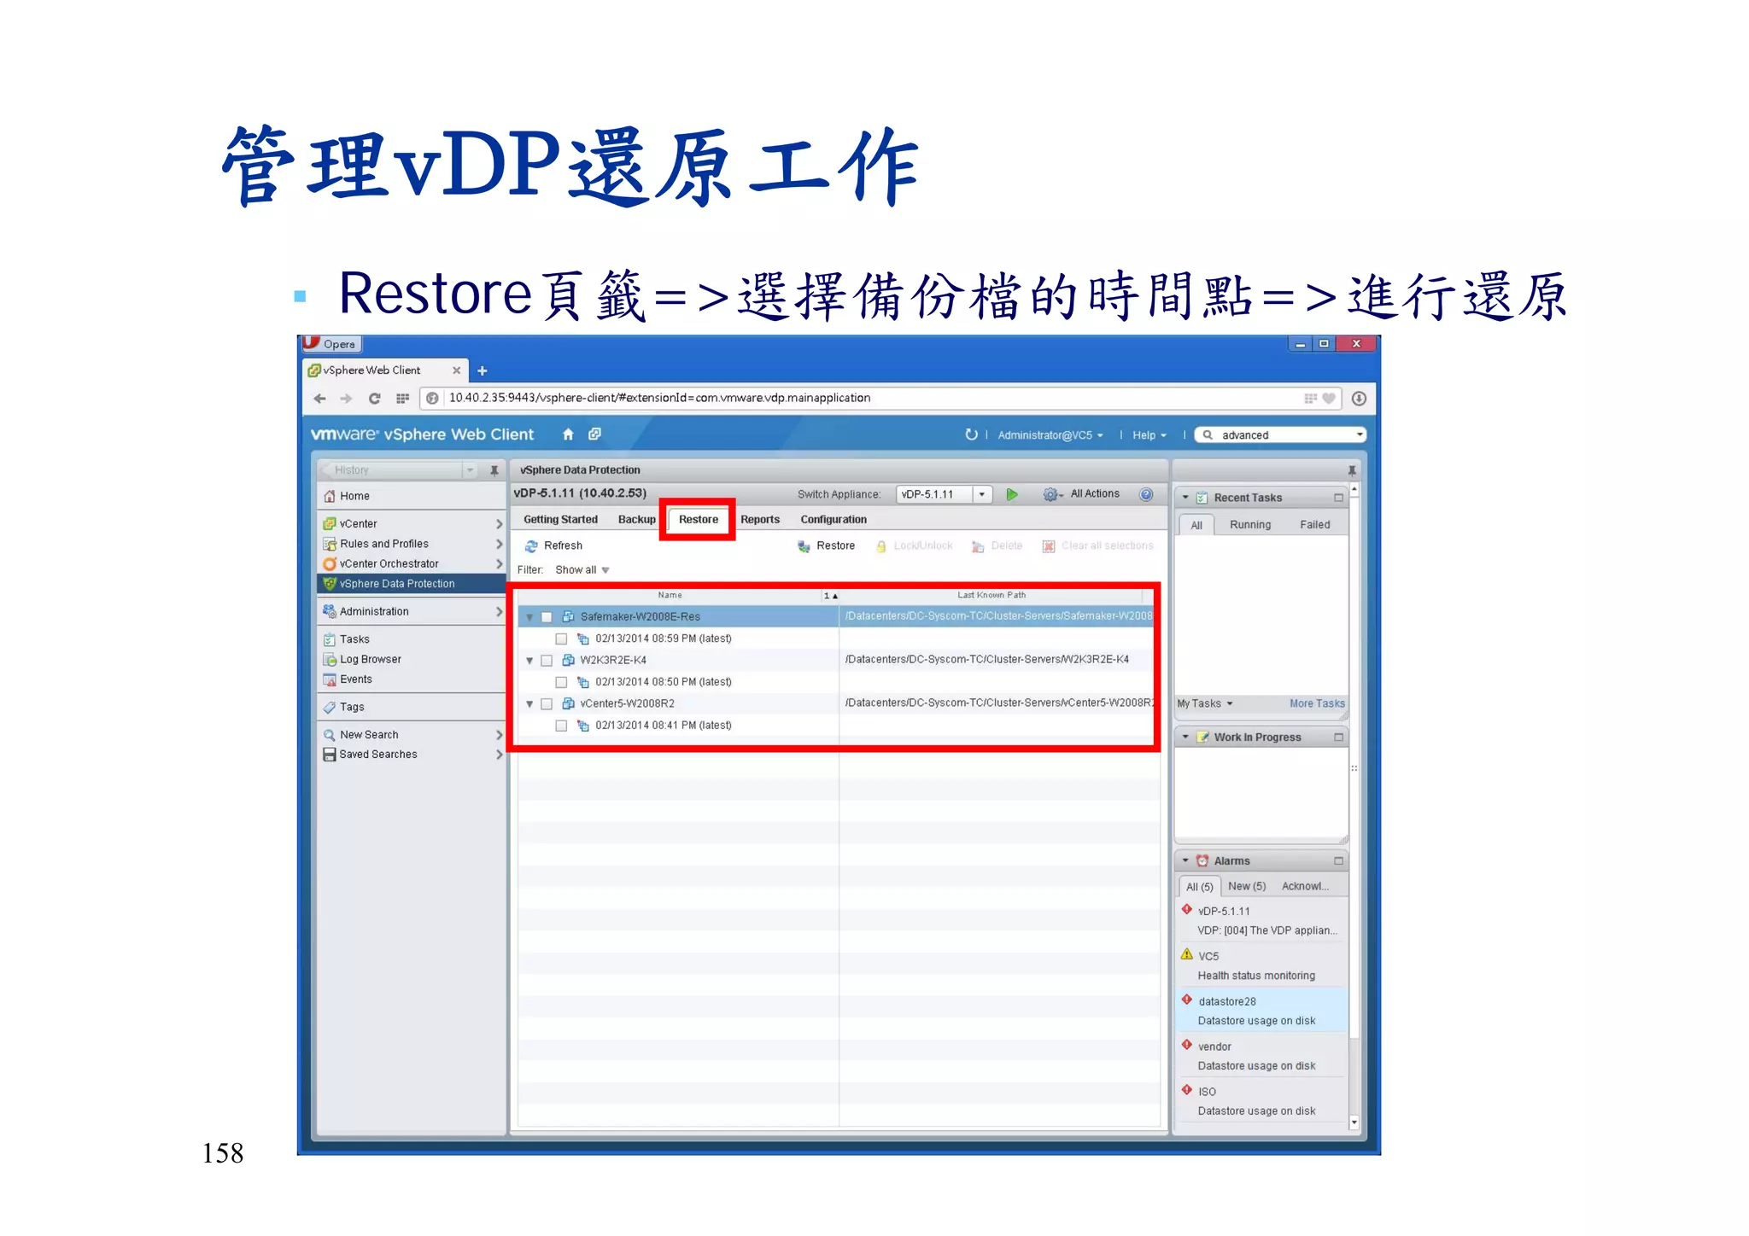The image size is (1749, 1236).
Task: Click the Restore action button
Action: point(826,545)
